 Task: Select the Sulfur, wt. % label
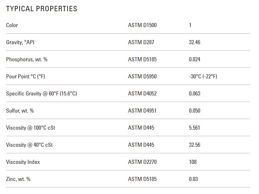(x=20, y=111)
